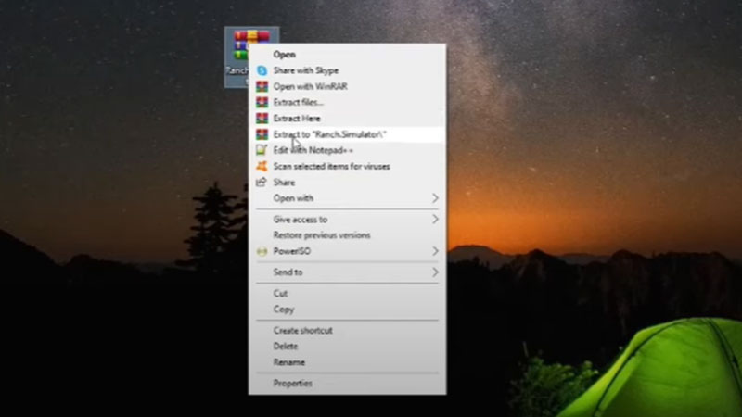Click the Skype icon in context menu

coord(262,70)
